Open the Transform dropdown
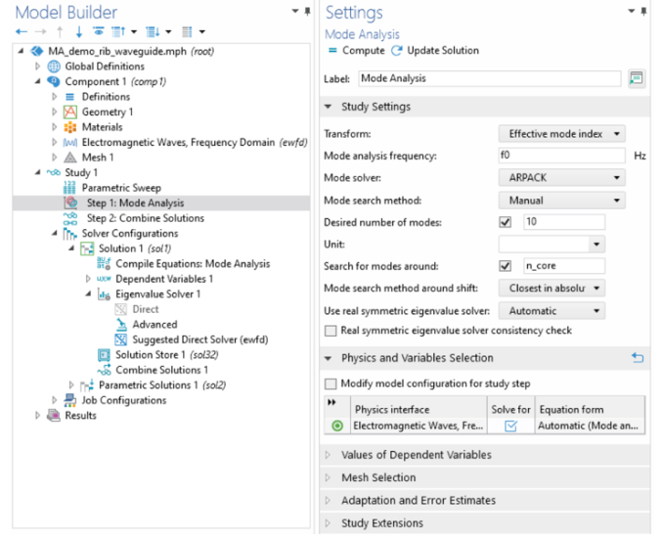Image resolution: width=661 pixels, height=540 pixels. 562,134
